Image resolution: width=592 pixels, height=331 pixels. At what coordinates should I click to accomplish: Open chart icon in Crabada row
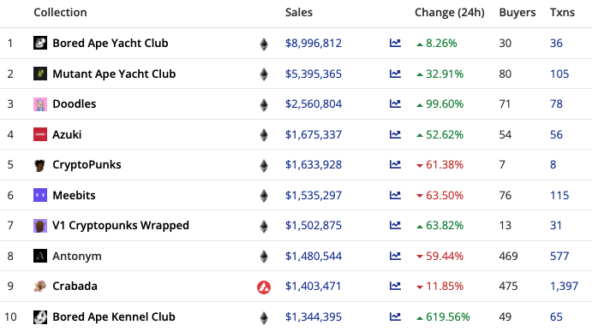pyautogui.click(x=395, y=286)
